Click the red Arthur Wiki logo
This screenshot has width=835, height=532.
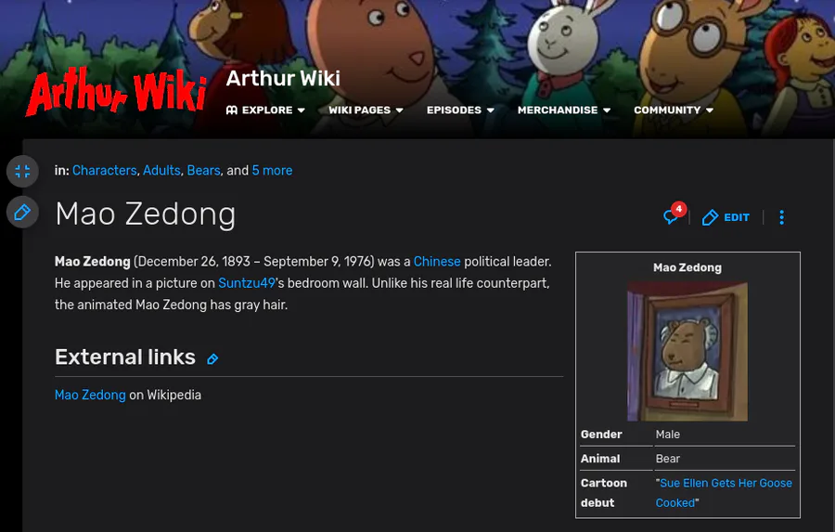coord(116,92)
